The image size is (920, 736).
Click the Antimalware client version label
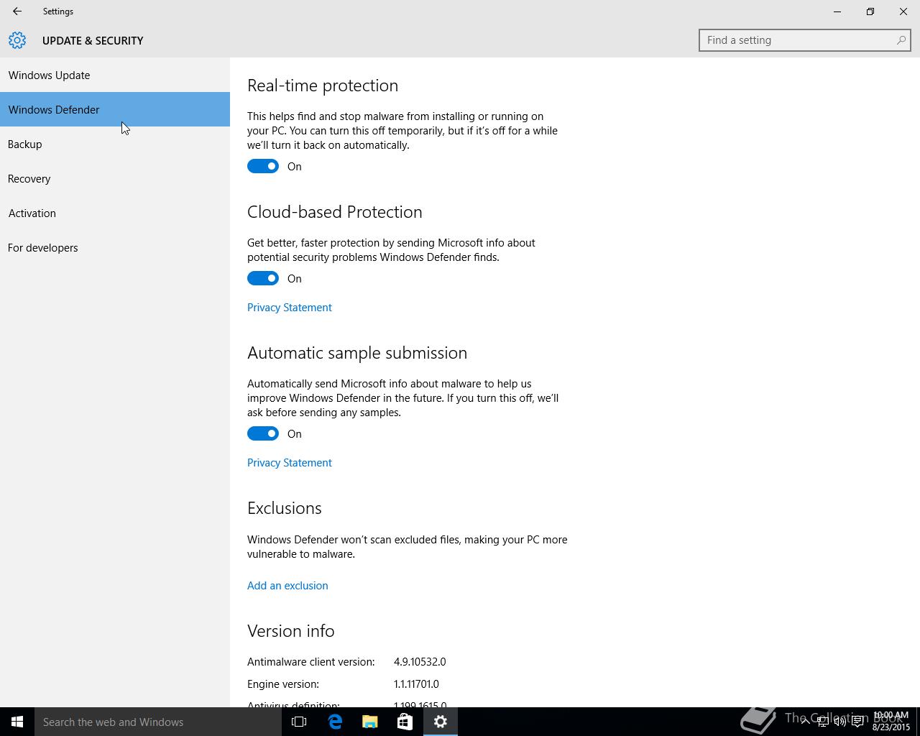pos(311,661)
